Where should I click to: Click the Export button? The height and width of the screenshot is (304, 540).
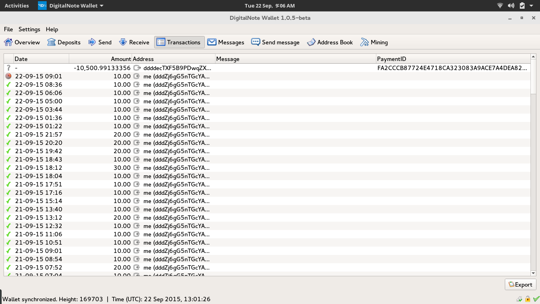pos(521,285)
